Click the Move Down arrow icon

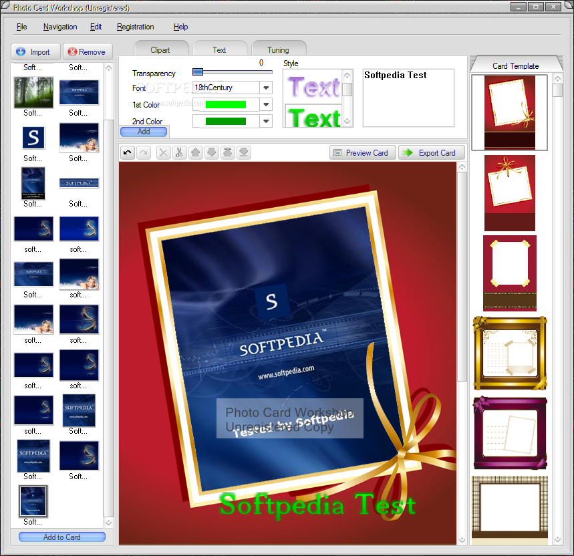point(212,152)
